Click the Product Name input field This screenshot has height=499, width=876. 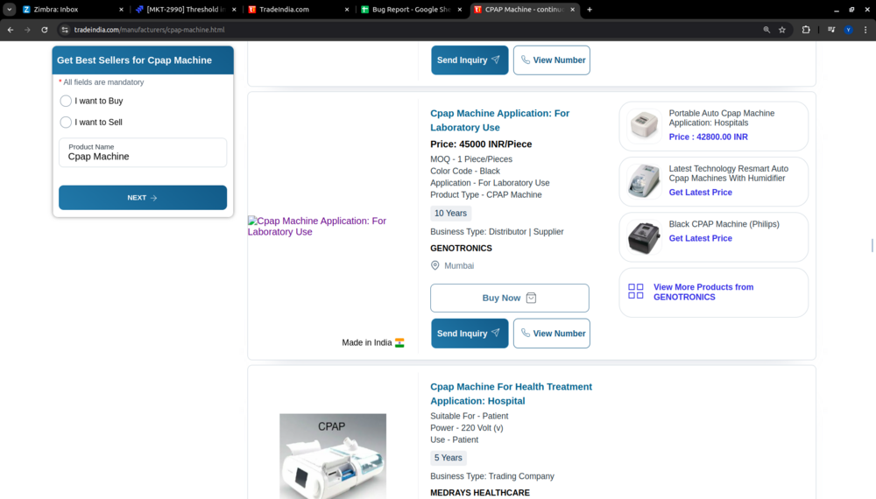(x=143, y=157)
